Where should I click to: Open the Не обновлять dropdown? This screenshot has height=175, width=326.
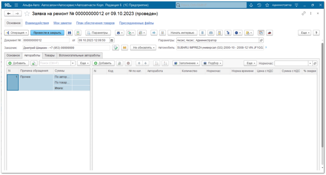[143, 48]
